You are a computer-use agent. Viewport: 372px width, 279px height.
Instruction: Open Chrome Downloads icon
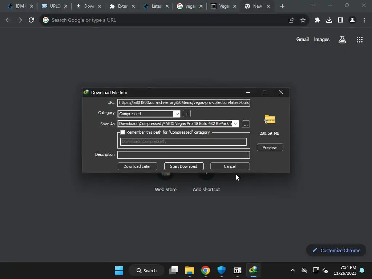click(x=329, y=20)
